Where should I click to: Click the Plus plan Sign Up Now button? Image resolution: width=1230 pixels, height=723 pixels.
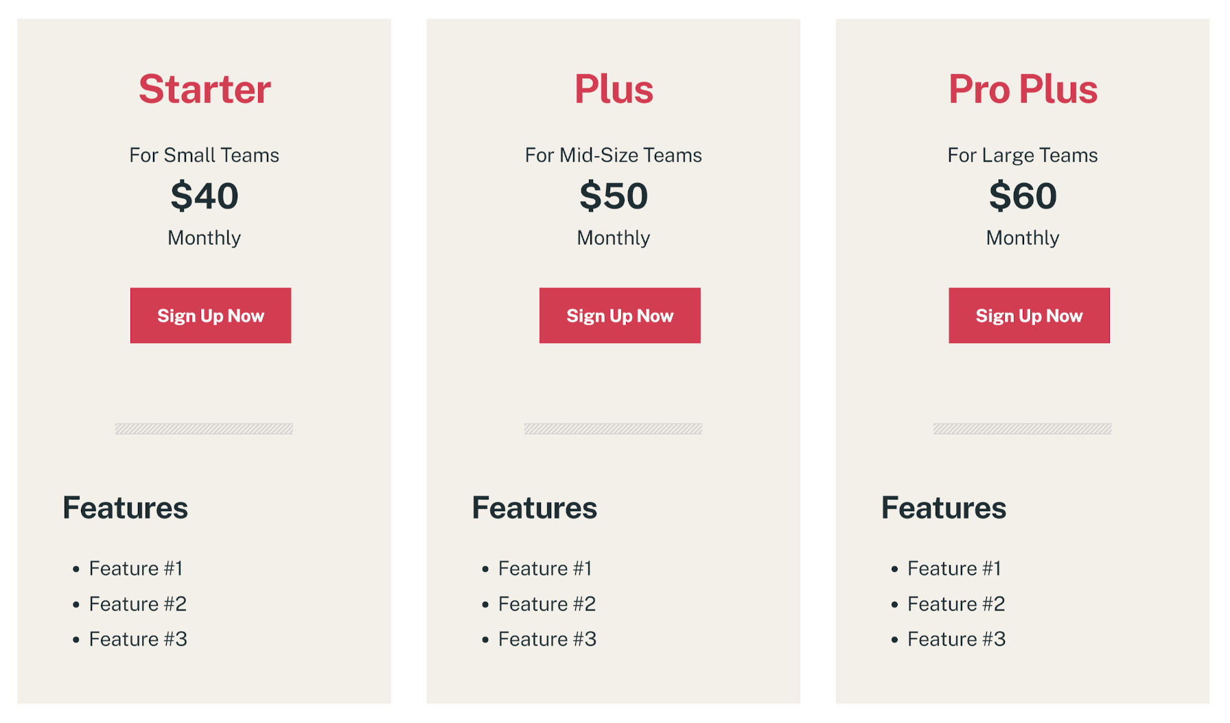click(x=619, y=316)
